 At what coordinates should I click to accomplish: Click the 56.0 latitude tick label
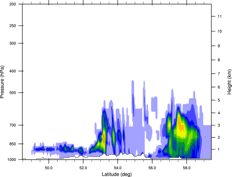click(x=152, y=168)
